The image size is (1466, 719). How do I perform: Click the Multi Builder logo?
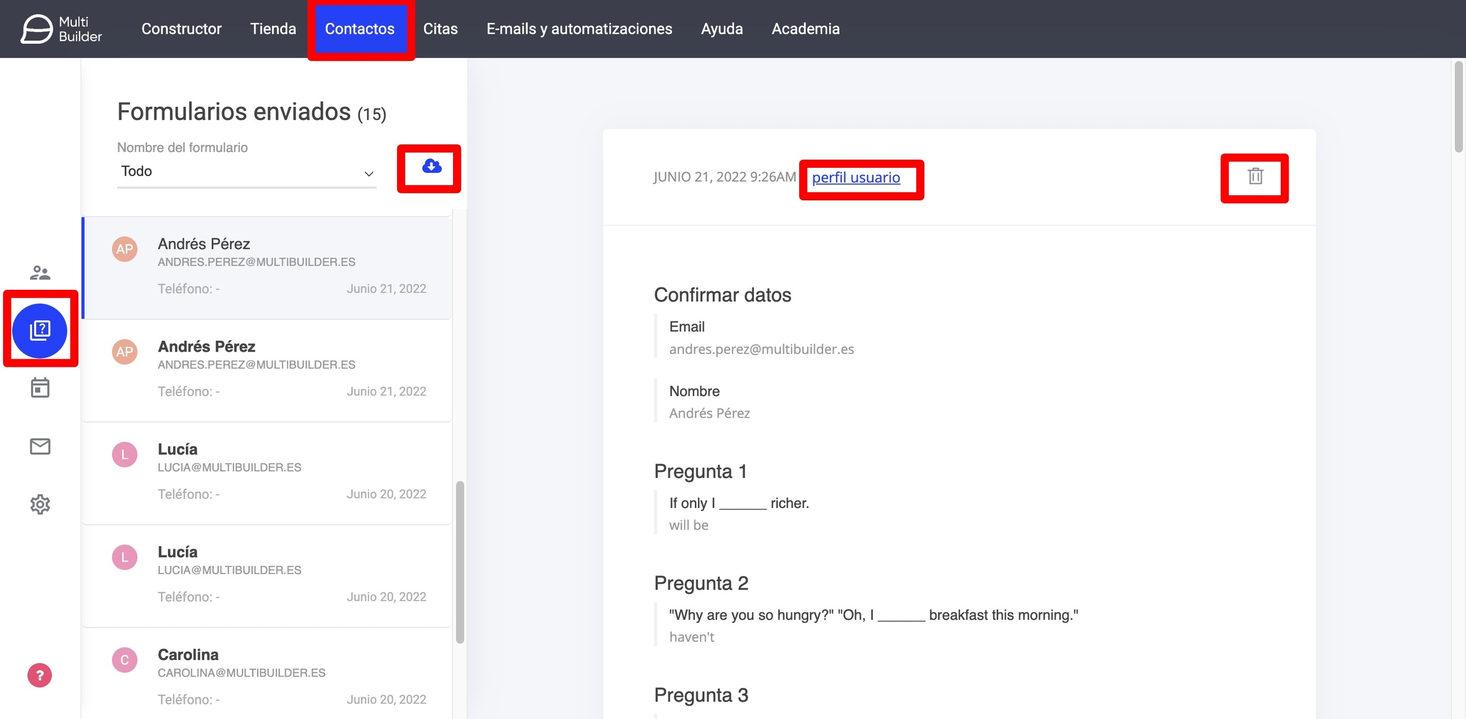pos(61,29)
